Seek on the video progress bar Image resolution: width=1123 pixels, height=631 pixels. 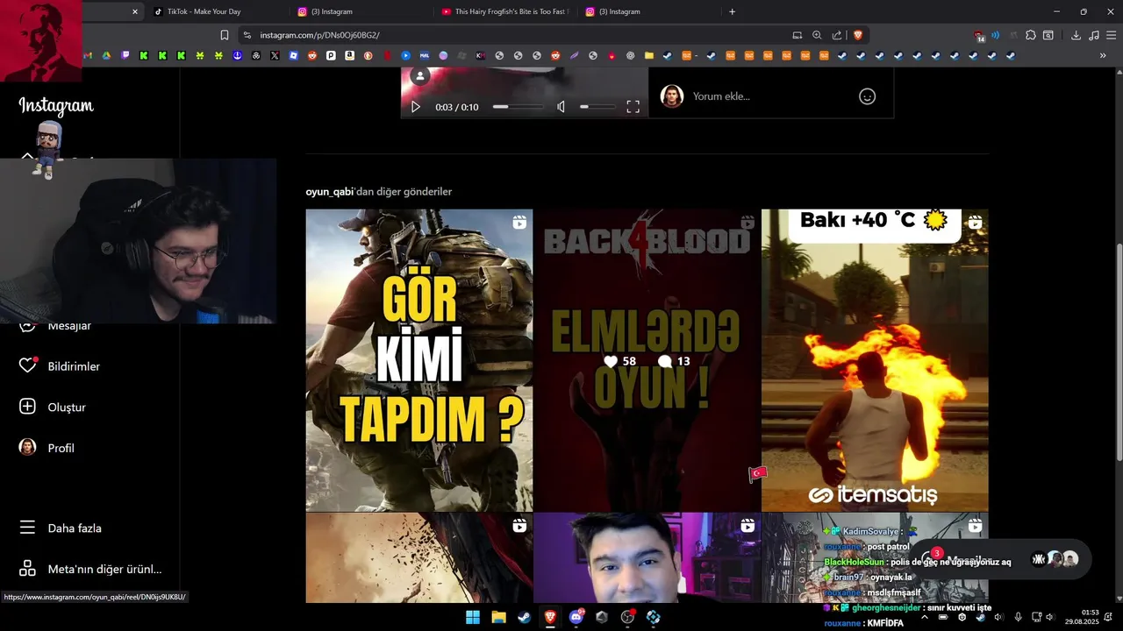[x=518, y=107]
